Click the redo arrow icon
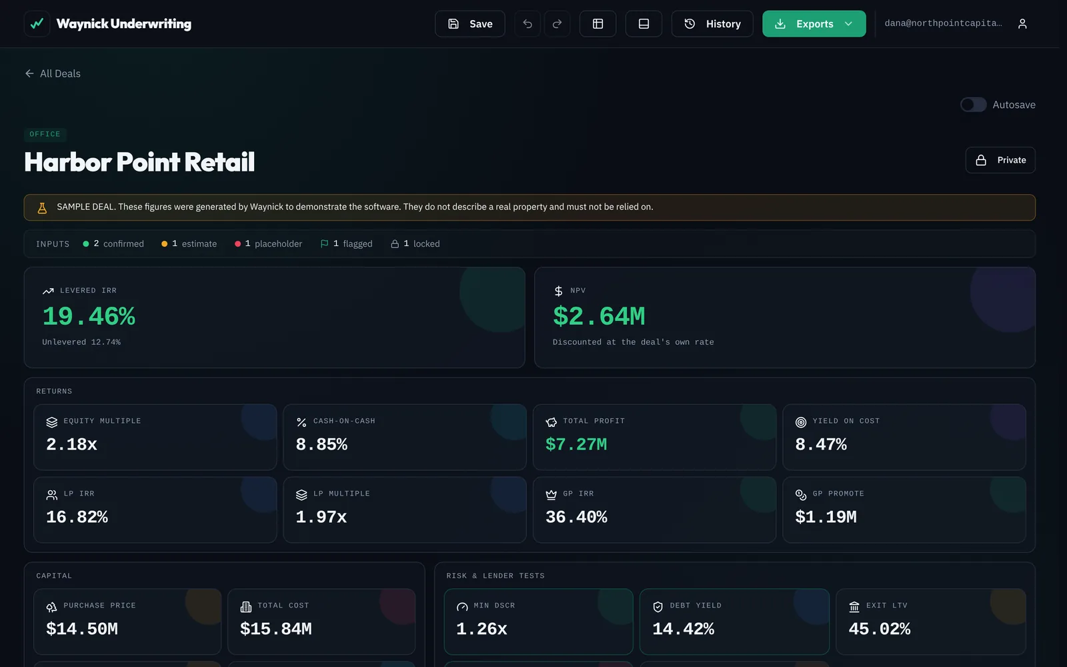The height and width of the screenshot is (667, 1067). pos(557,24)
